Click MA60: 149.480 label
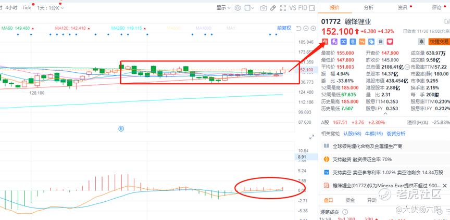The image size is (450, 220). click(x=16, y=29)
